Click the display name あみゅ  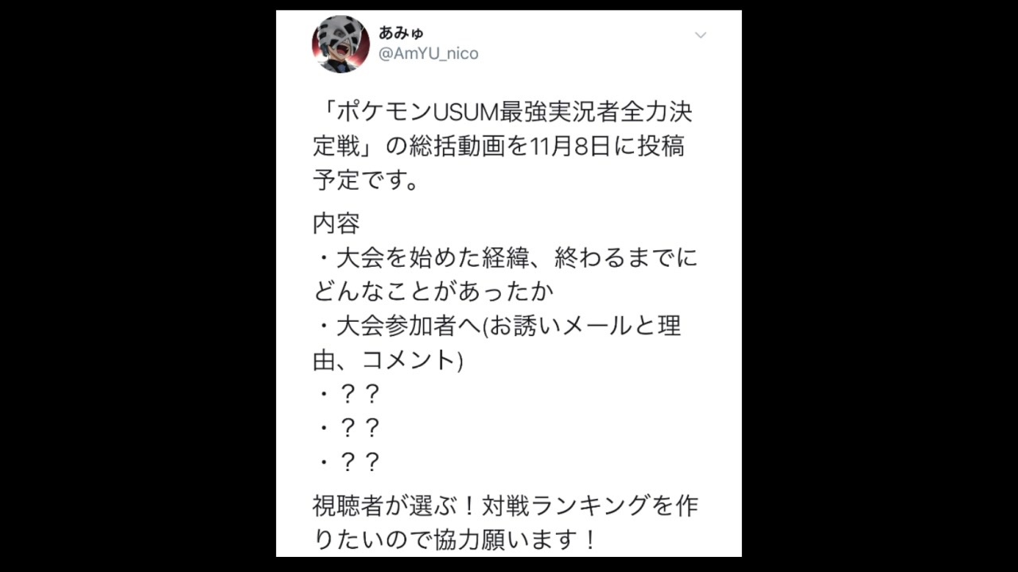(401, 33)
